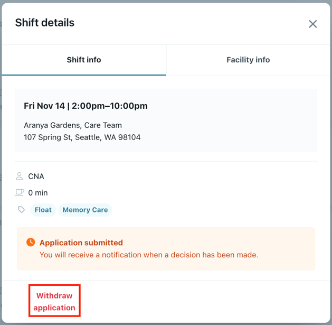Click the Aranya Gardens, Care Team text

click(73, 125)
